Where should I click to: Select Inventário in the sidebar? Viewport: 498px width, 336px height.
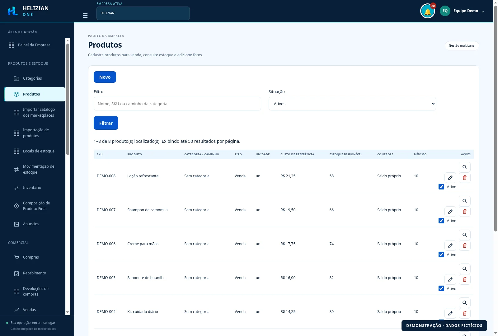[35, 188]
